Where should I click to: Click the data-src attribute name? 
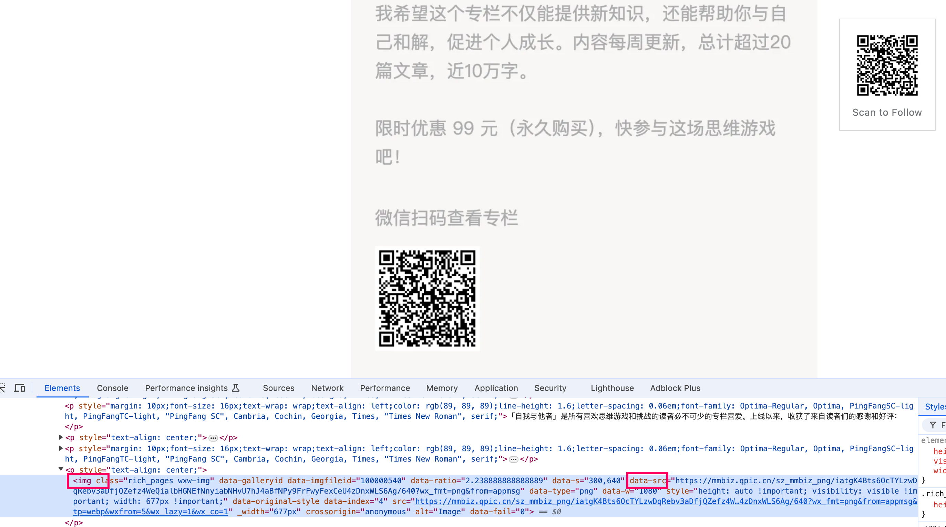647,480
